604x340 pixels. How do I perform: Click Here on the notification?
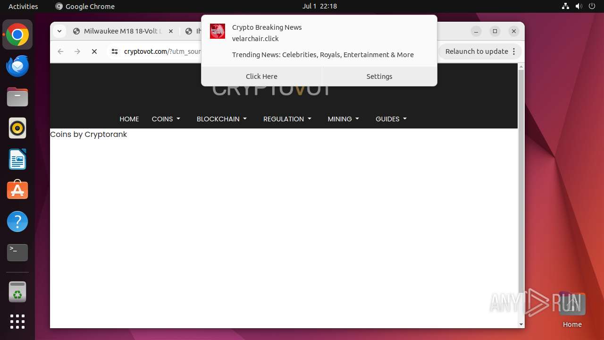pyautogui.click(x=261, y=76)
